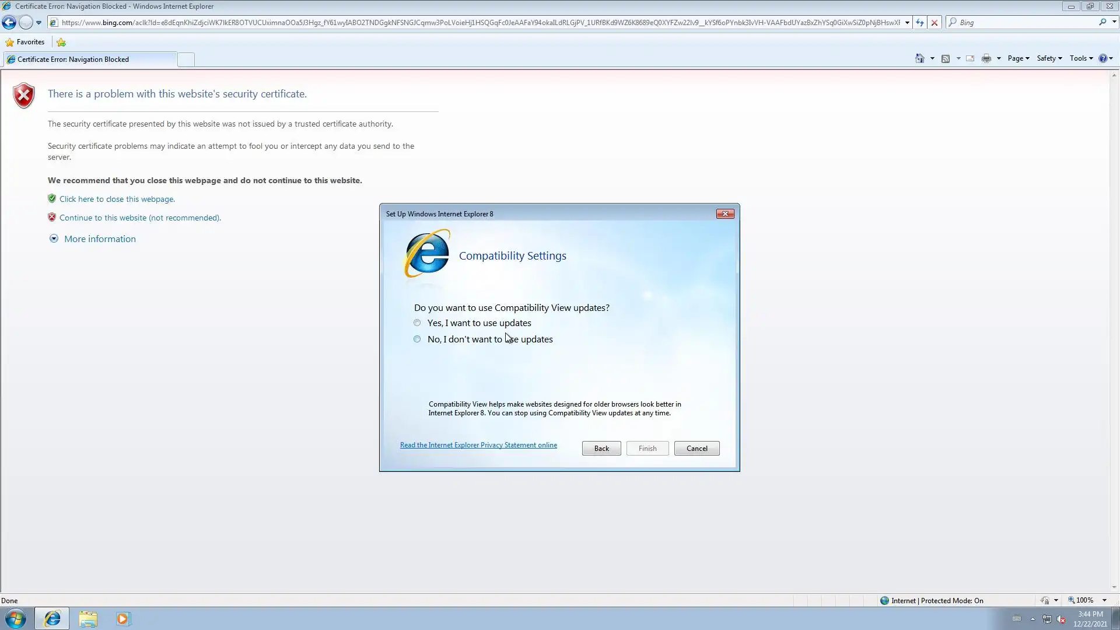Open the Zoom level 100% dropdown
Viewport: 1120px width, 630px height.
point(1104,600)
